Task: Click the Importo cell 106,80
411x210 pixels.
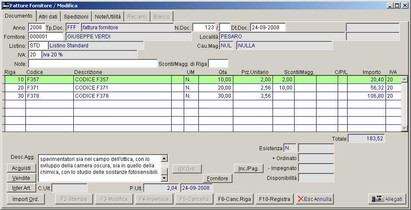Action: (x=367, y=96)
